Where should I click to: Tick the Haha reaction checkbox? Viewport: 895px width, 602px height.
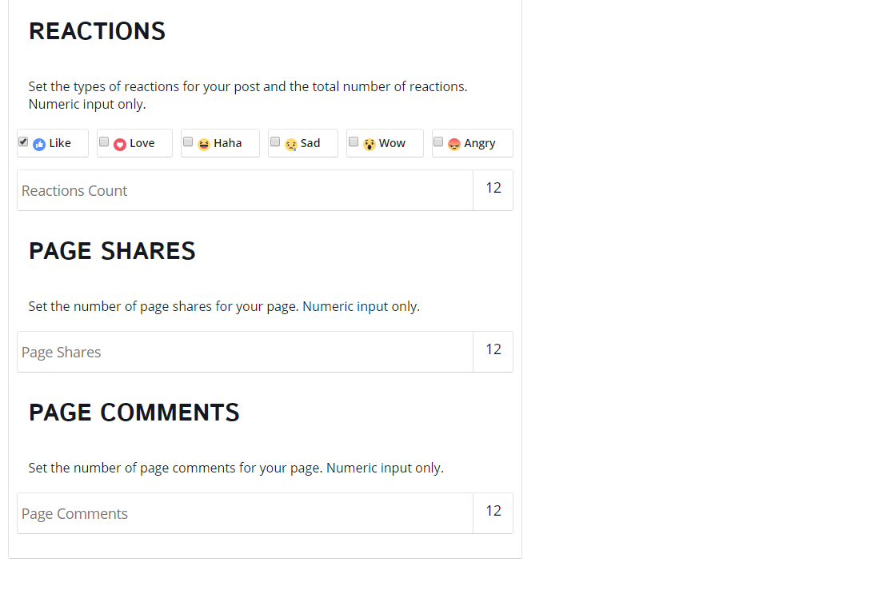tap(188, 142)
